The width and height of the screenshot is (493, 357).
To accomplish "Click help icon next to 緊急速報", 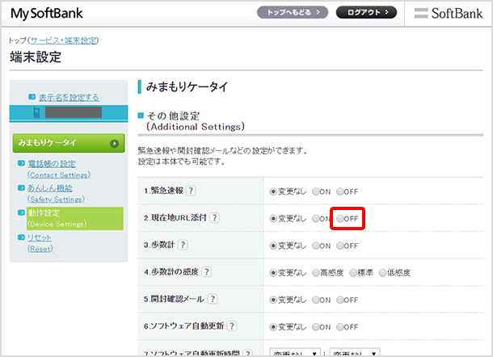I will [x=190, y=191].
